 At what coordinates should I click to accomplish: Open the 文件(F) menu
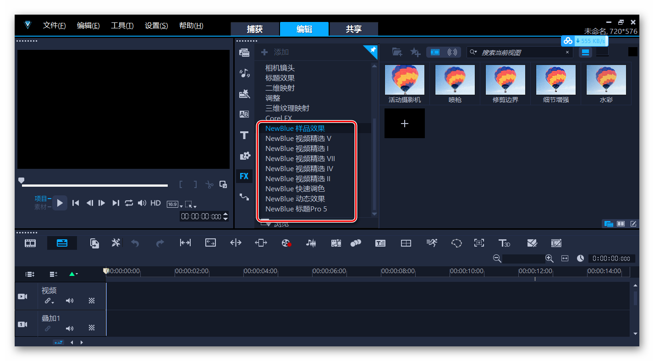pos(54,26)
